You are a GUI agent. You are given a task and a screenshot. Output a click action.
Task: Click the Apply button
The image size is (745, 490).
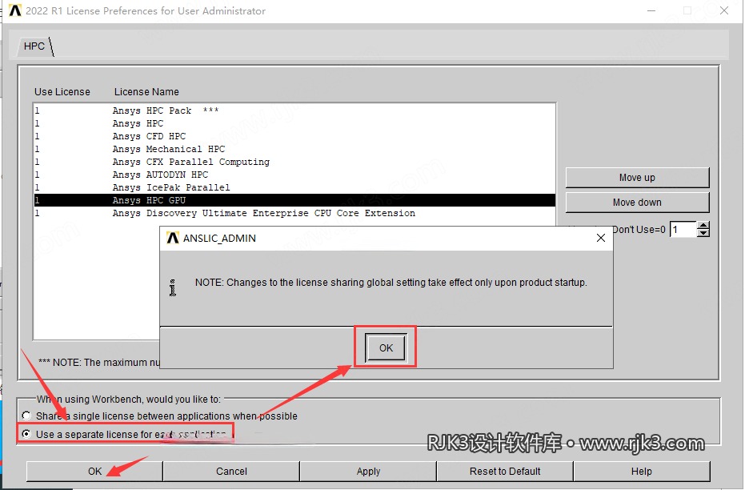click(368, 471)
